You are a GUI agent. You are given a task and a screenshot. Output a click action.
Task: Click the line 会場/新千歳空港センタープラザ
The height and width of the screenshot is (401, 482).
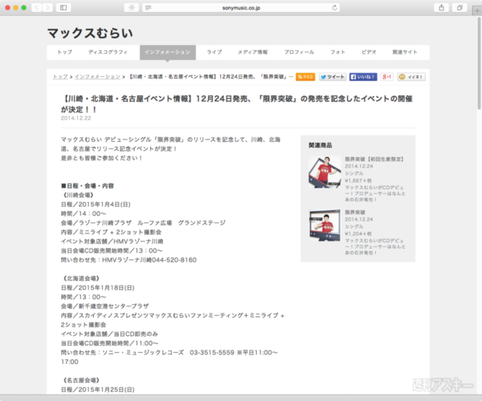point(104,306)
